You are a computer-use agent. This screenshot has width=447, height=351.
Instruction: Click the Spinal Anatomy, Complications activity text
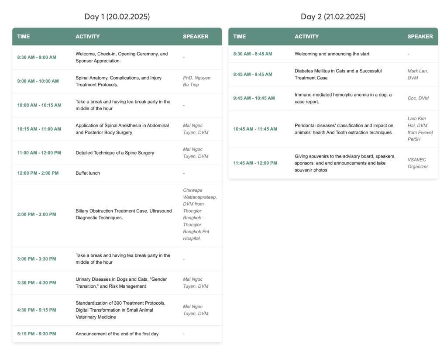(119, 81)
